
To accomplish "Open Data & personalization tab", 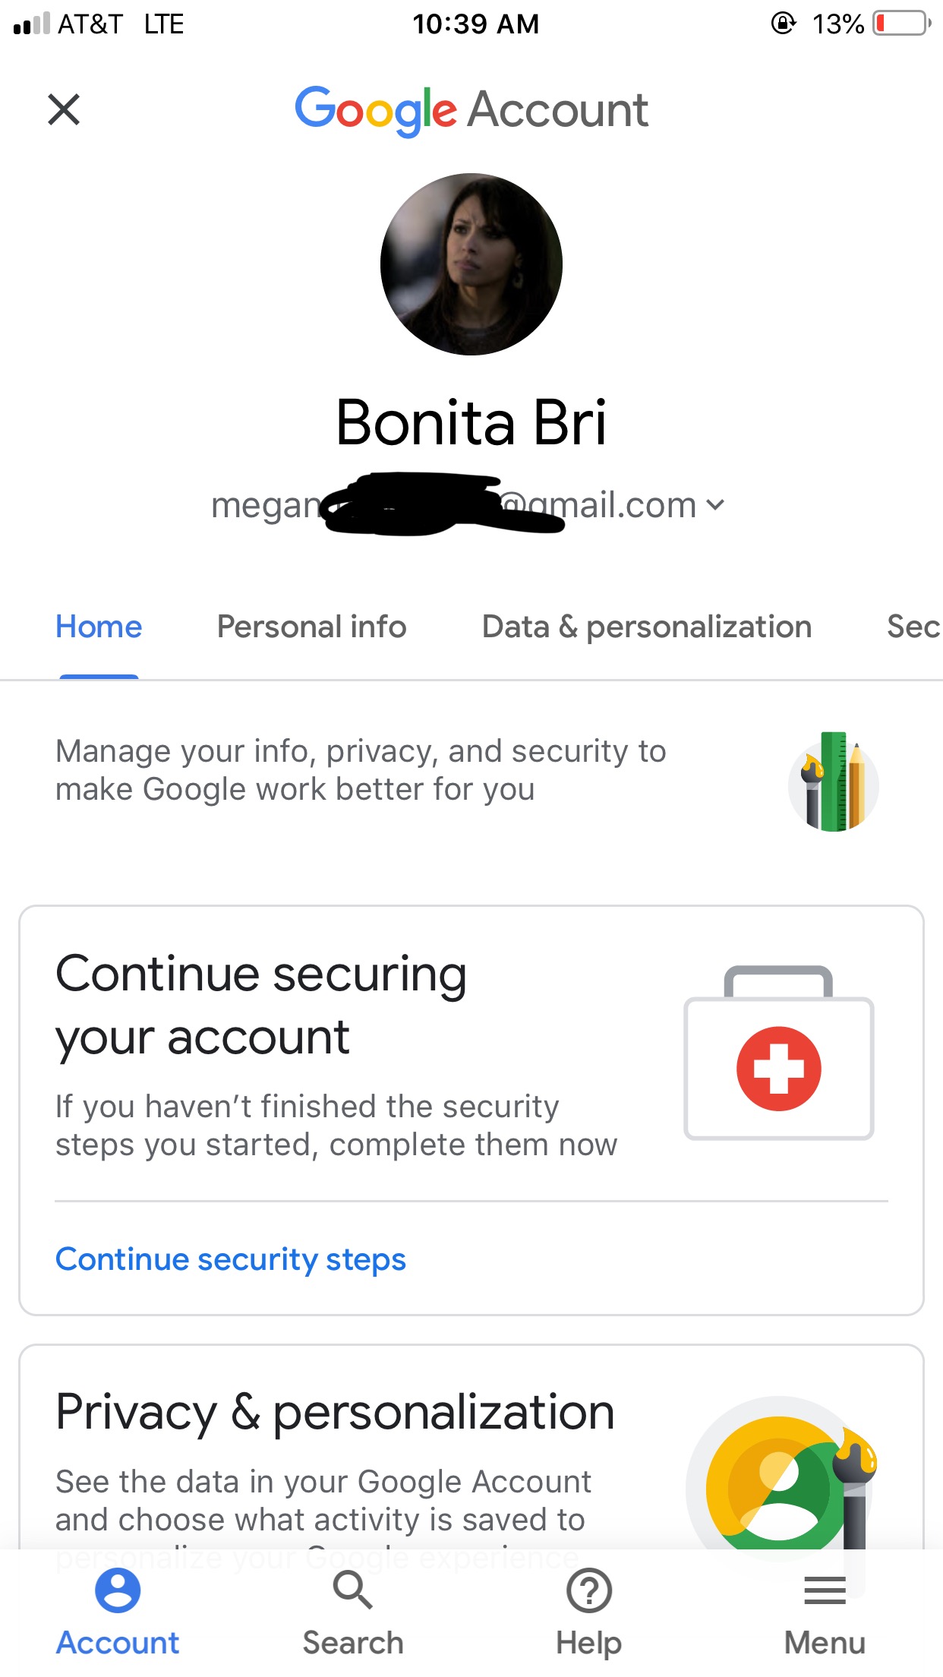I will (x=647, y=627).
